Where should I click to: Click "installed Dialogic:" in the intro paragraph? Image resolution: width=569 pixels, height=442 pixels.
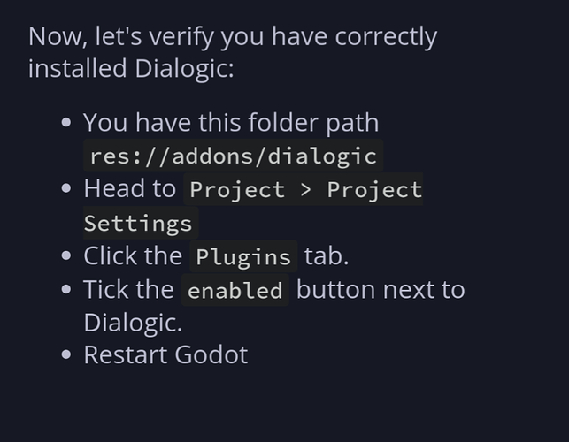point(131,69)
